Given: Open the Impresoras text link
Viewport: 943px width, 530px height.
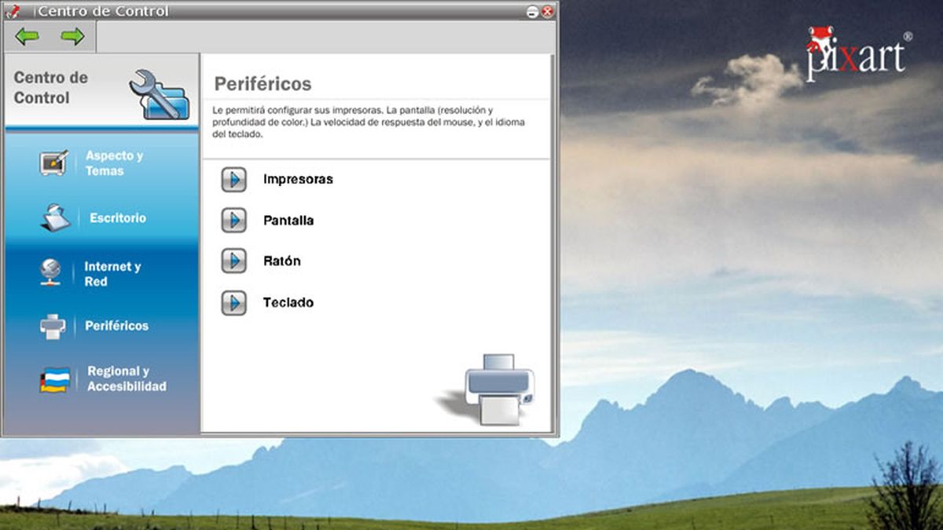Looking at the screenshot, I should coord(298,180).
